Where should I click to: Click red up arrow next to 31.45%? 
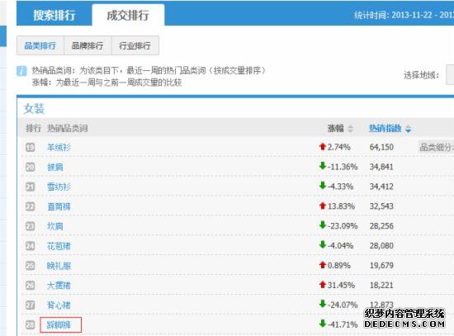tap(323, 285)
